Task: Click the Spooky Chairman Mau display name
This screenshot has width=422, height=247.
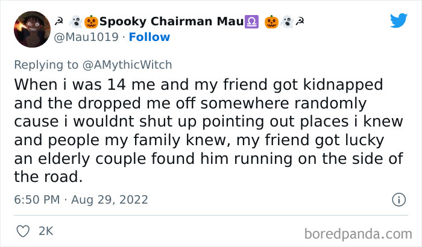Action: (x=158, y=22)
